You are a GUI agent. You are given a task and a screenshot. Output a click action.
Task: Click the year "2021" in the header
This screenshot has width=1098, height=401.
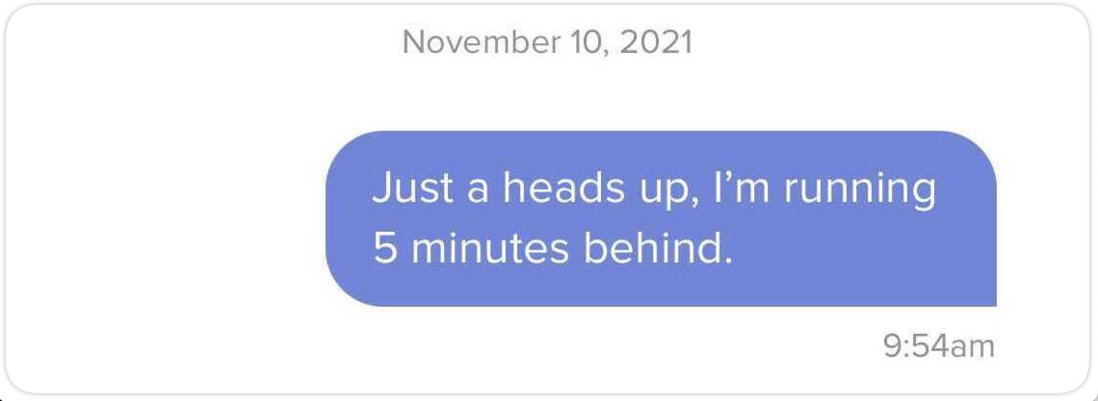tap(656, 42)
